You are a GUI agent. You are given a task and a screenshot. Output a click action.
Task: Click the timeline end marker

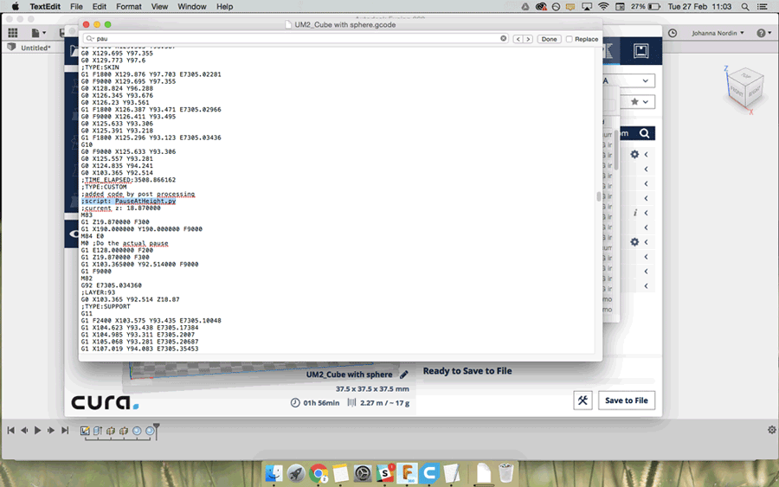(157, 430)
